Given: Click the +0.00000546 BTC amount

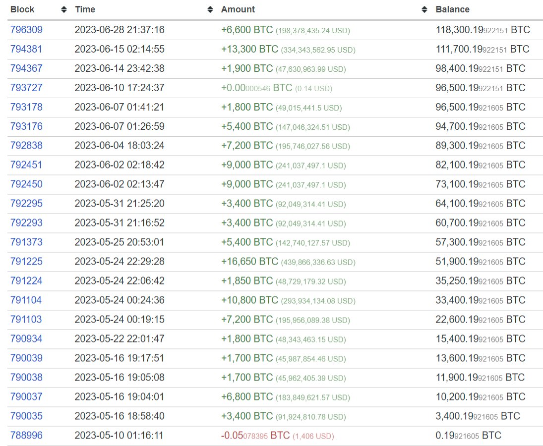Looking at the screenshot, I should pos(257,88).
